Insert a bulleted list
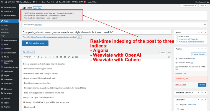 [x=46, y=57]
